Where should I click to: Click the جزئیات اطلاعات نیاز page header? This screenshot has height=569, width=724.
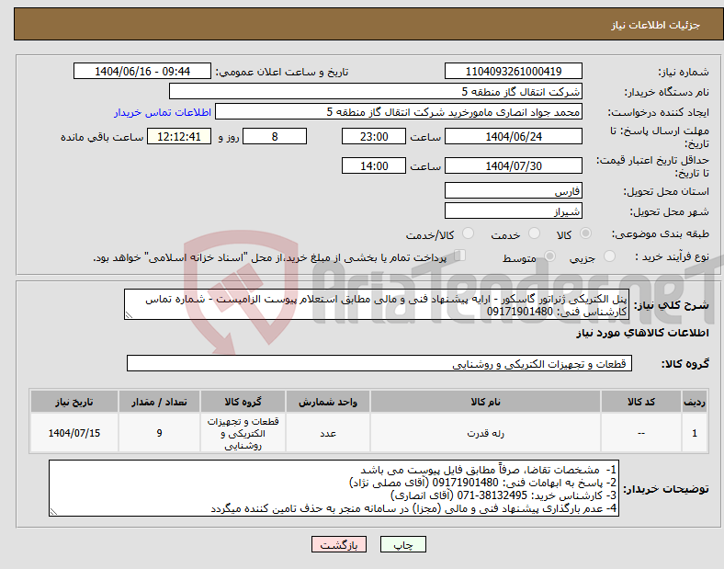655,25
